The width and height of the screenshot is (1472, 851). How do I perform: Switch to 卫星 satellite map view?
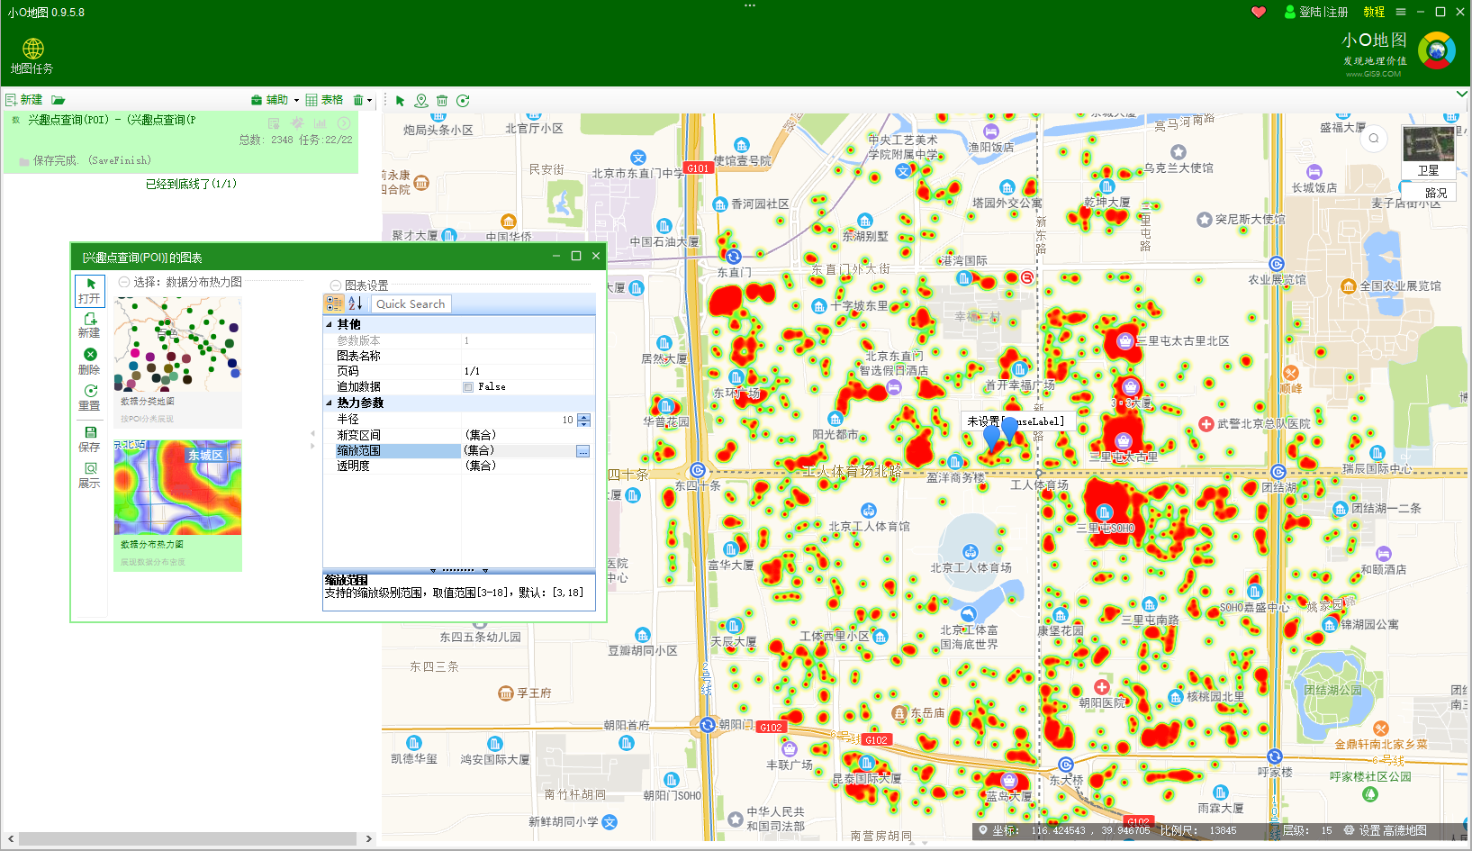(x=1428, y=151)
